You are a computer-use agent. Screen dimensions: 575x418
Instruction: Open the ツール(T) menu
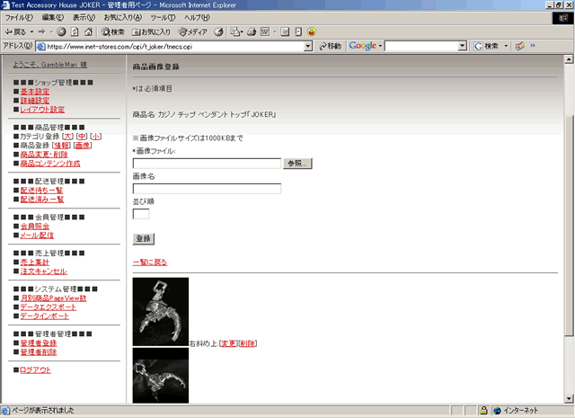pos(163,18)
